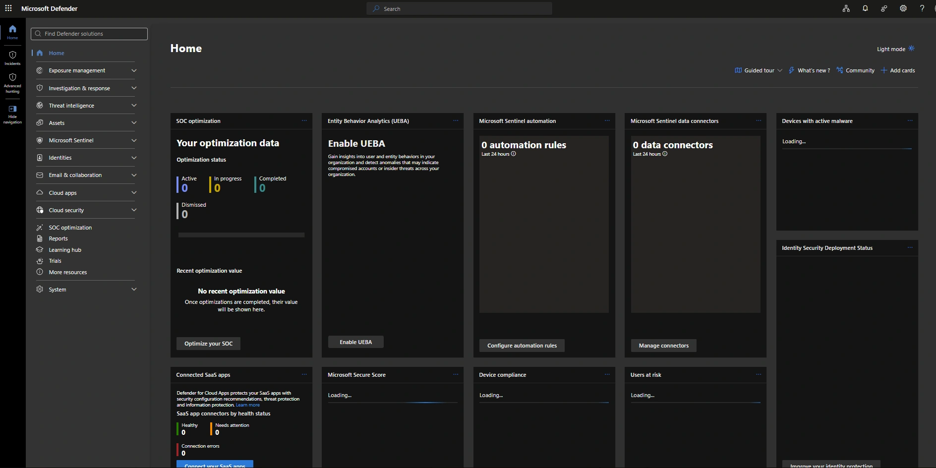Open Microsoft Sentinel automation card options menu
This screenshot has width=936, height=468.
point(607,121)
